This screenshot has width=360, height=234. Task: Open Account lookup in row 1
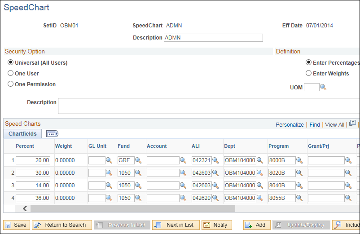[x=183, y=160]
